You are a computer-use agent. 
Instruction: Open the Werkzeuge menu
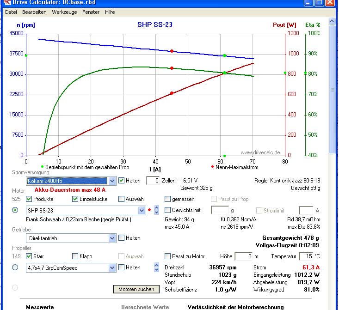click(x=64, y=12)
